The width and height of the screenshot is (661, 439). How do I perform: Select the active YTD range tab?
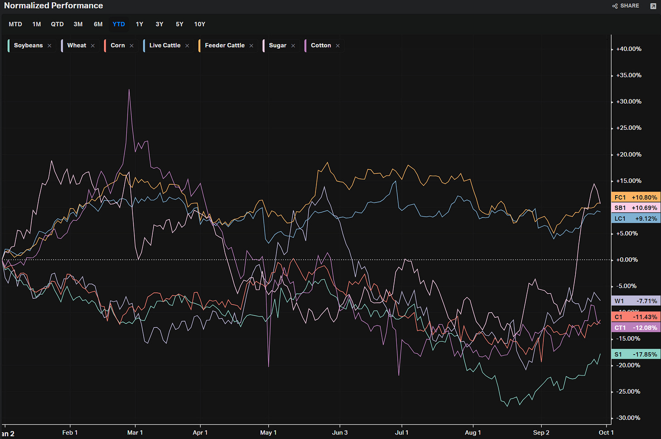[119, 24]
